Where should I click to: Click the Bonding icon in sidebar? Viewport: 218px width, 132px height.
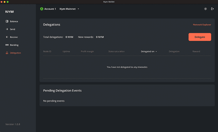[7, 45]
